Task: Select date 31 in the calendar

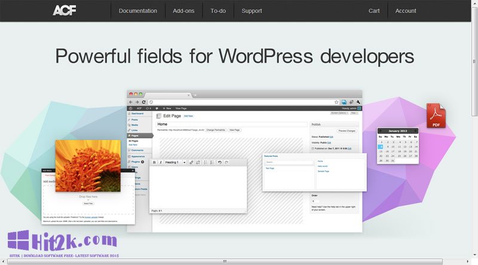Action: (x=393, y=160)
